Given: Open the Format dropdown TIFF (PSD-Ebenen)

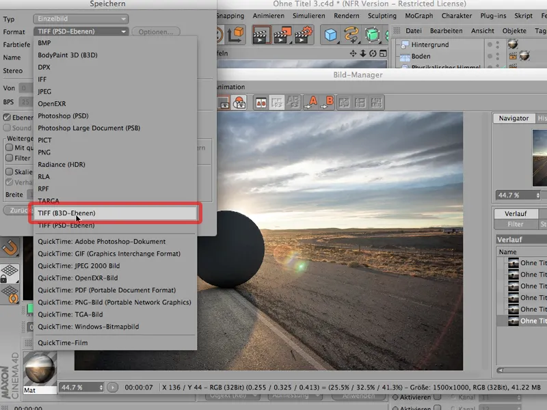Looking at the screenshot, I should 81,31.
